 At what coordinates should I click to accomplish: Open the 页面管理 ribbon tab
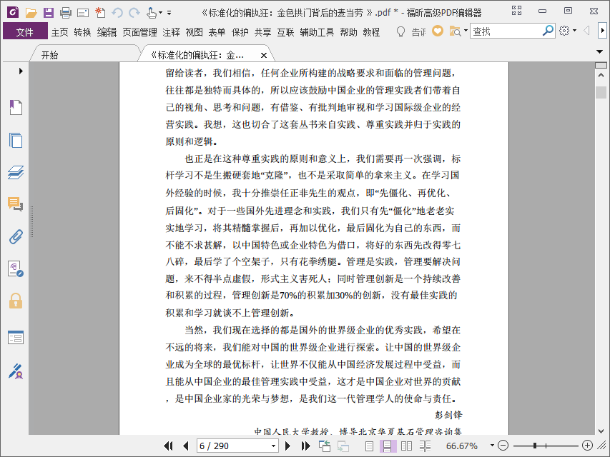coord(139,32)
